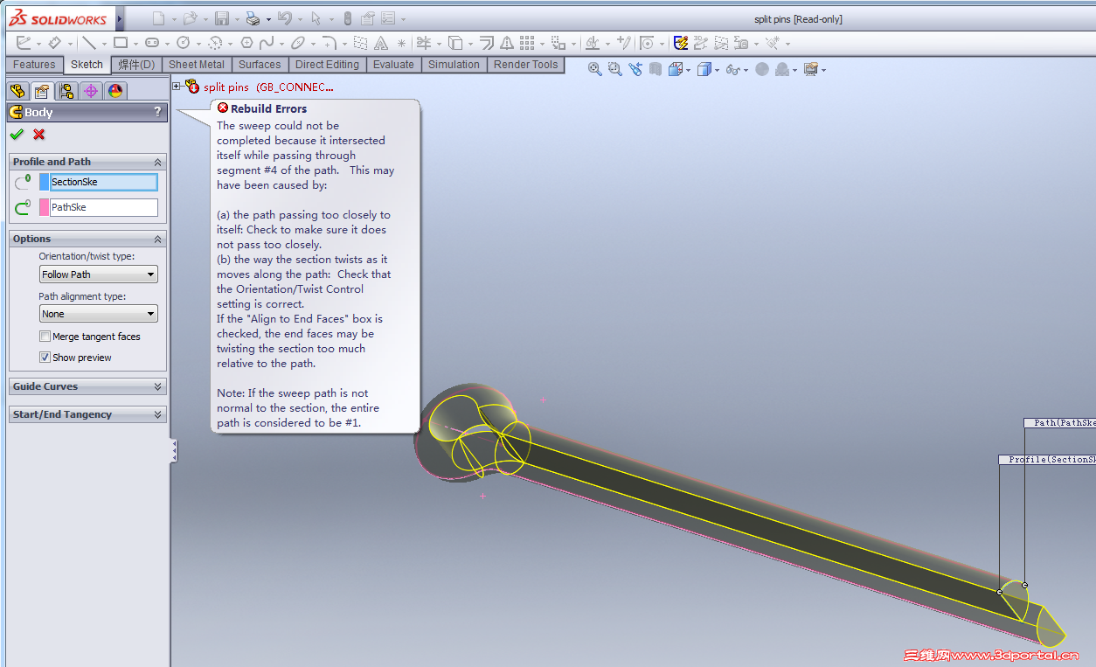Click the Rebuild traffic light icon
The image size is (1096, 667).
pyautogui.click(x=348, y=18)
